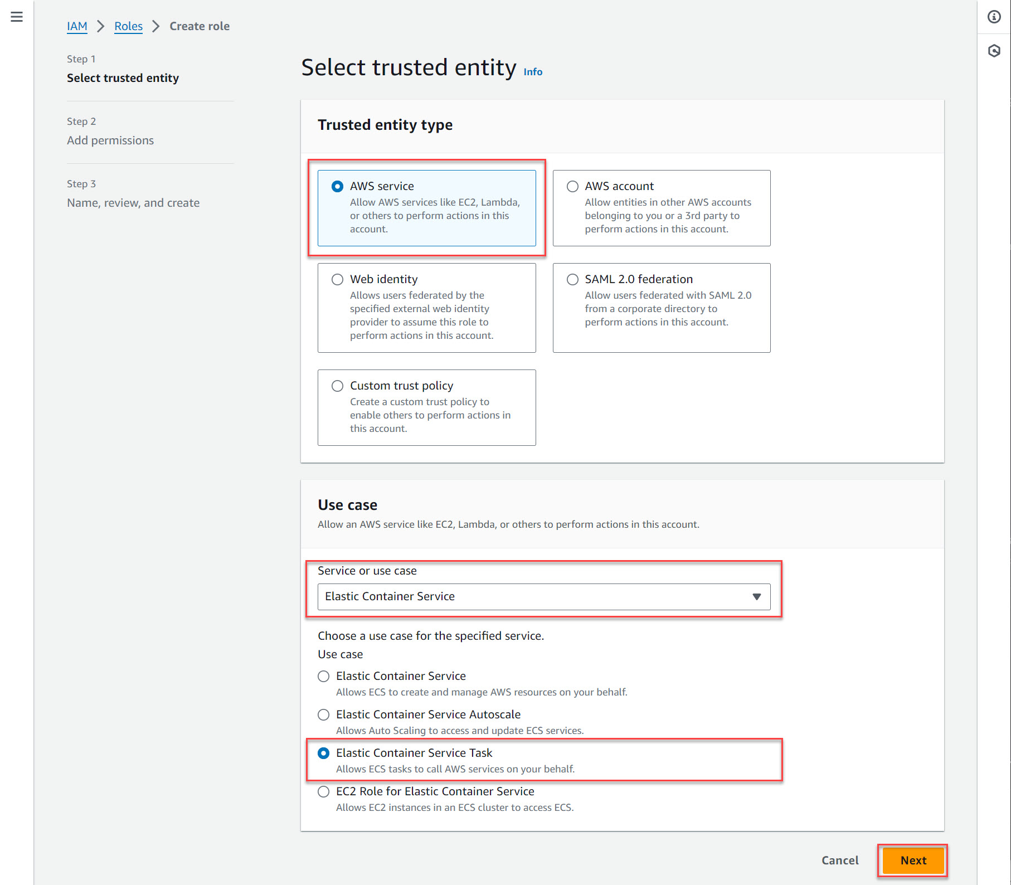Screen dimensions: 1011x885
Task: Open the Info link beside page title
Action: click(533, 72)
